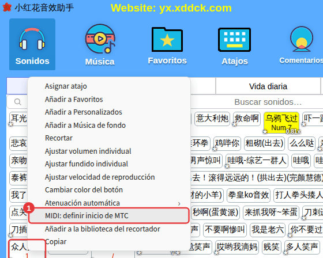Play the 男声惊叫 sound
Screen dimensions: 323x258
tap(206, 161)
